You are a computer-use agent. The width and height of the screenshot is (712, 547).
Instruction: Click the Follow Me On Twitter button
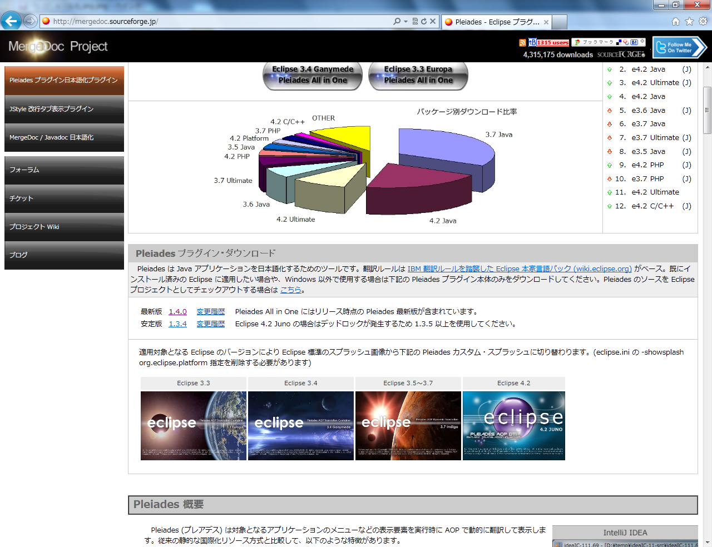click(680, 48)
